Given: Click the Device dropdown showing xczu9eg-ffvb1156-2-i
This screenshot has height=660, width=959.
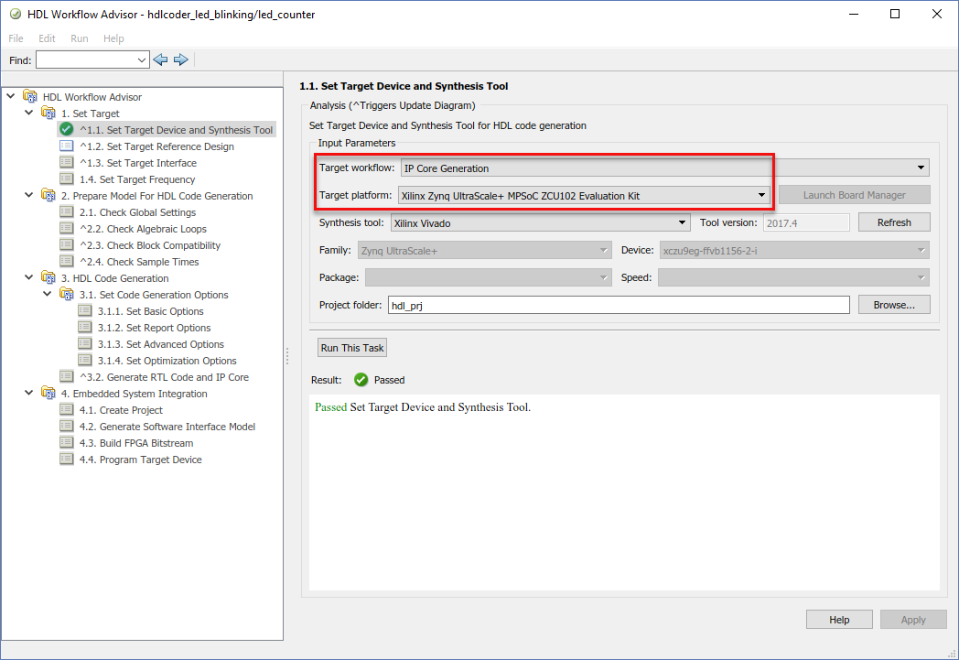Looking at the screenshot, I should [x=794, y=250].
